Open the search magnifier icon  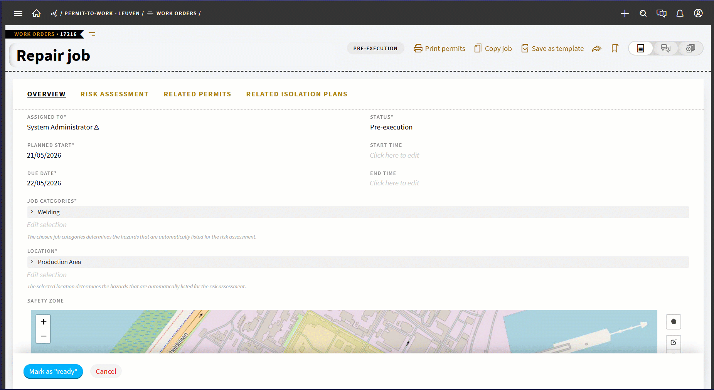643,13
